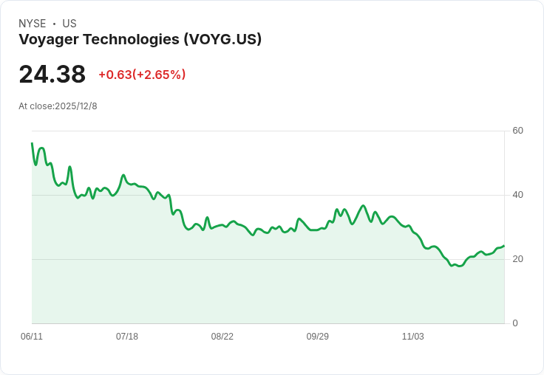
Task: Click the 60 y-axis label
Action: 517,131
